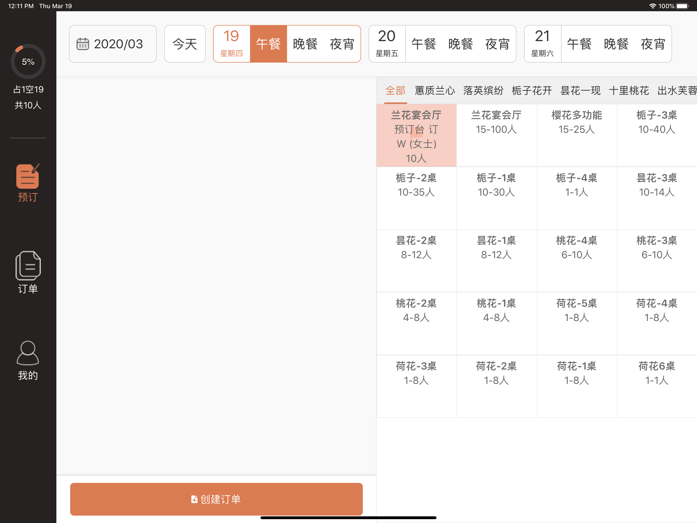Select the date 21 星期六
Image resolution: width=697 pixels, height=523 pixels.
(x=542, y=44)
